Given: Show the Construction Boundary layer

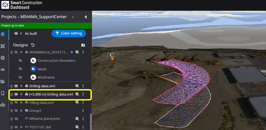Looking at the screenshot, I should click(x=20, y=61).
